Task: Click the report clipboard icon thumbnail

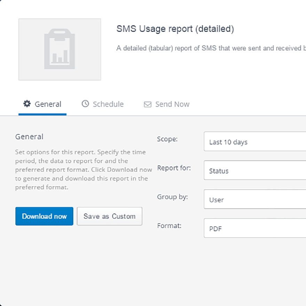Action: click(x=60, y=49)
